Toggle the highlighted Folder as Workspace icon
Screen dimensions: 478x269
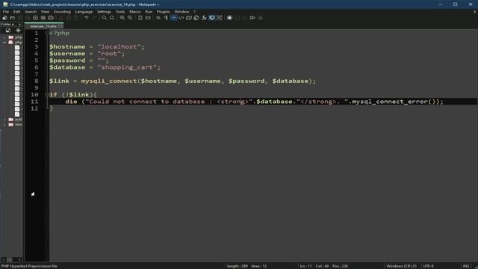pyautogui.click(x=211, y=18)
